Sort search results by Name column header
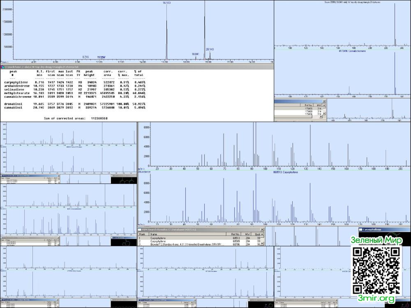Image resolution: width=411 pixels, height=308 pixels. pos(187,234)
